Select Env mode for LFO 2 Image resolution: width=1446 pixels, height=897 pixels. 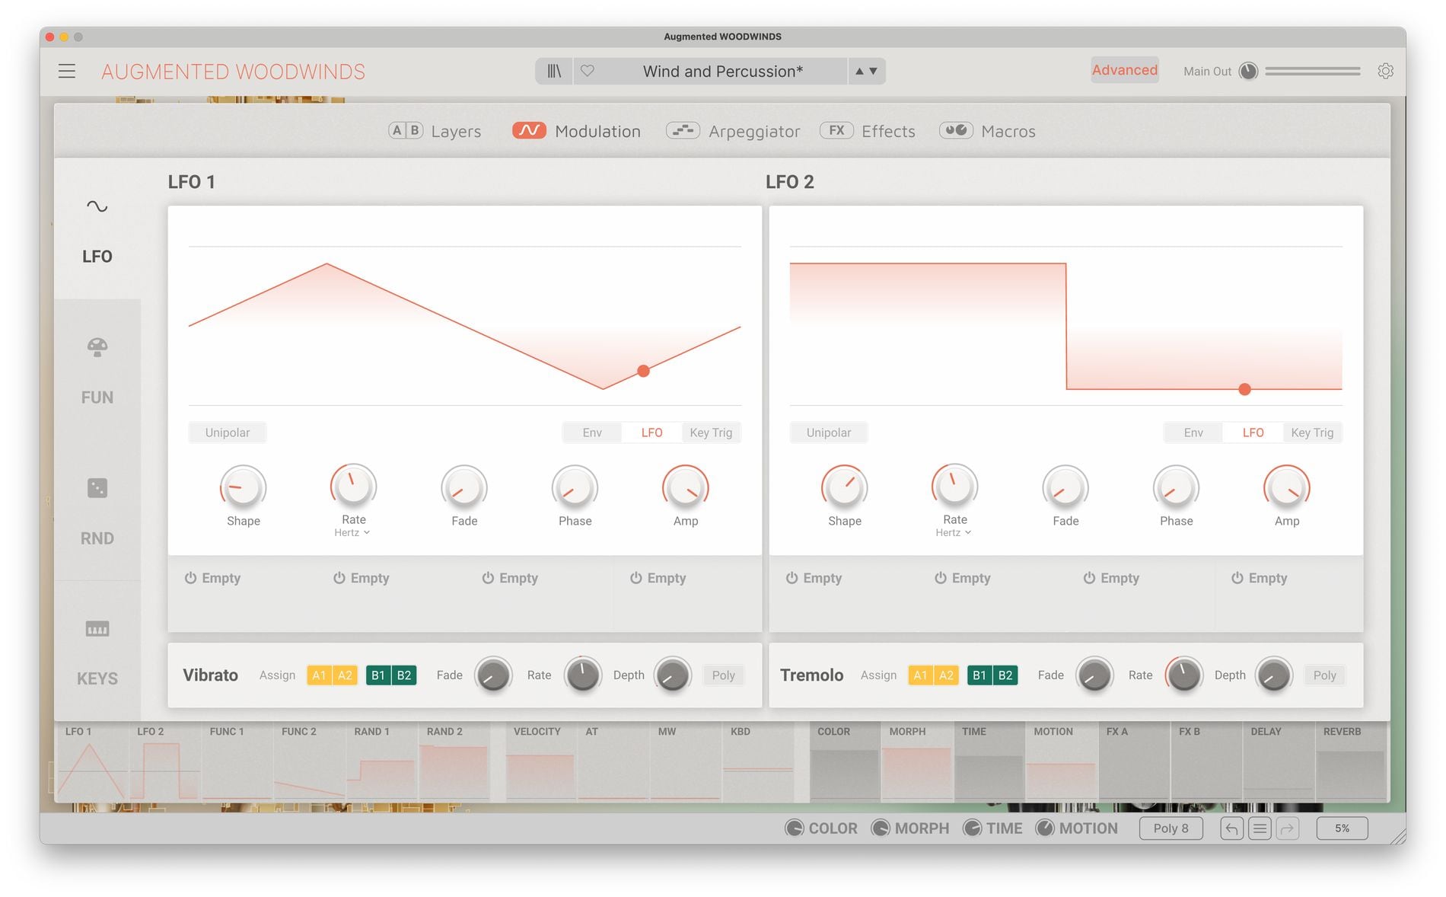coord(1193,433)
